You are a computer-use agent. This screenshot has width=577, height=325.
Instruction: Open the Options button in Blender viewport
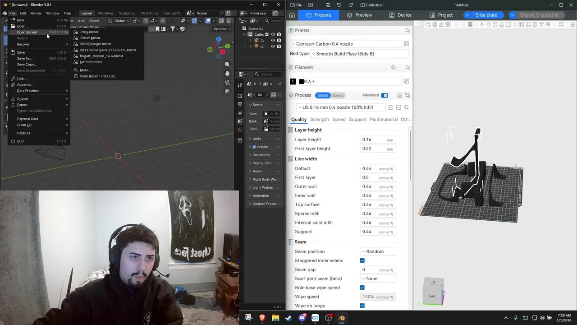click(222, 29)
